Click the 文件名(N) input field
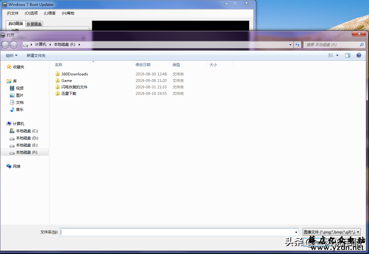The width and height of the screenshot is (369, 254). (x=179, y=232)
